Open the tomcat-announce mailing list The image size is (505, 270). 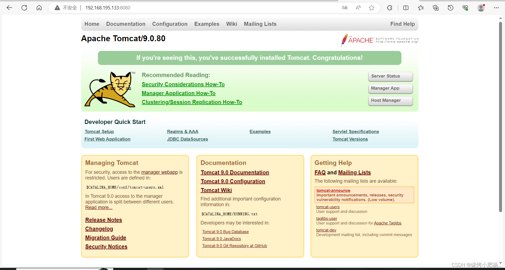333,191
